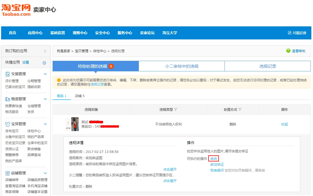Click the 问题反馈 feedback icon

click(x=290, y=33)
